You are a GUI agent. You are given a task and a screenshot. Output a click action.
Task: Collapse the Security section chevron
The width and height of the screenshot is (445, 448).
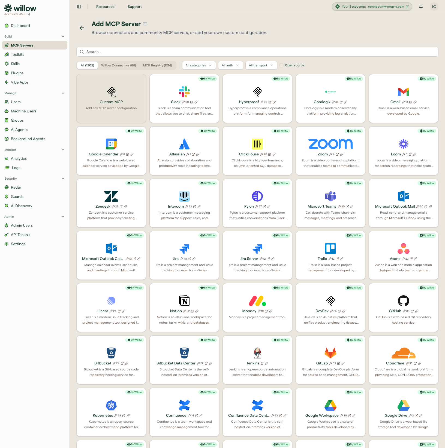pos(63,179)
